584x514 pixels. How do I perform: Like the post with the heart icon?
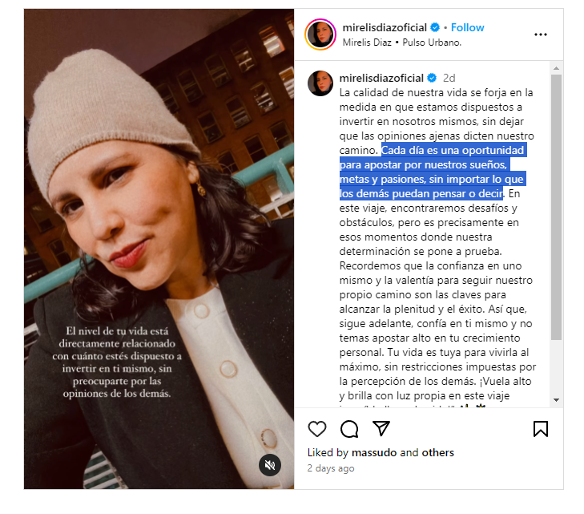(317, 429)
